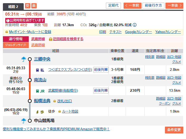
Task: Open 時刻表 for 三郷中央
Action: coord(150,57)
